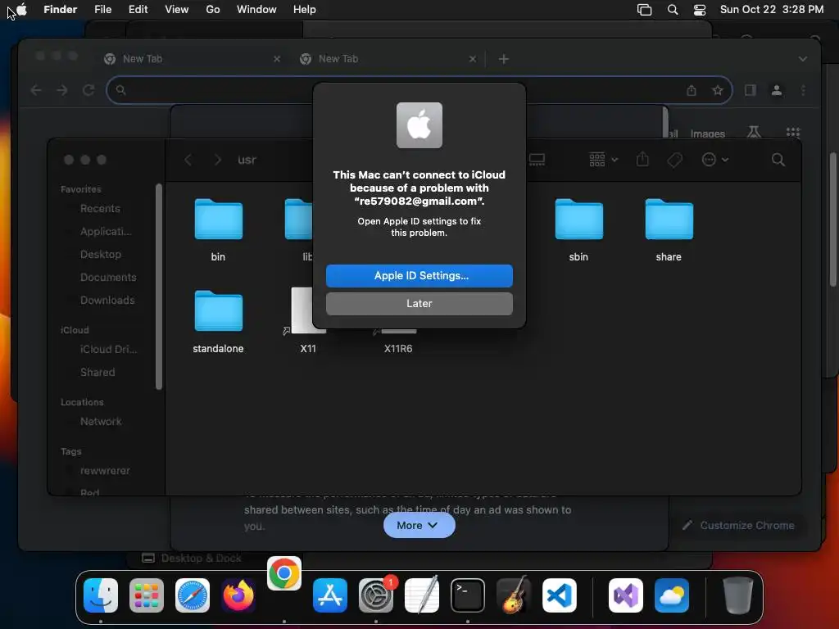Launch Firefox from the Dock
This screenshot has height=629, width=839.
(x=238, y=595)
